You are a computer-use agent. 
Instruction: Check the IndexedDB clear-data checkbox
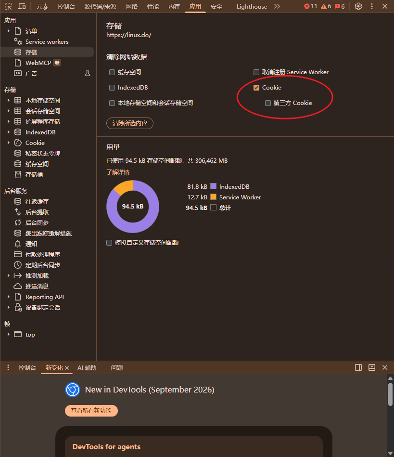pos(112,88)
